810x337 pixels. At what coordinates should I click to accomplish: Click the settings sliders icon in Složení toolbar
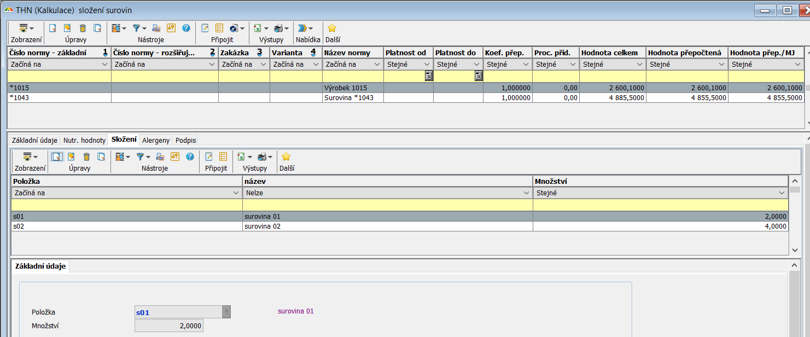click(119, 157)
